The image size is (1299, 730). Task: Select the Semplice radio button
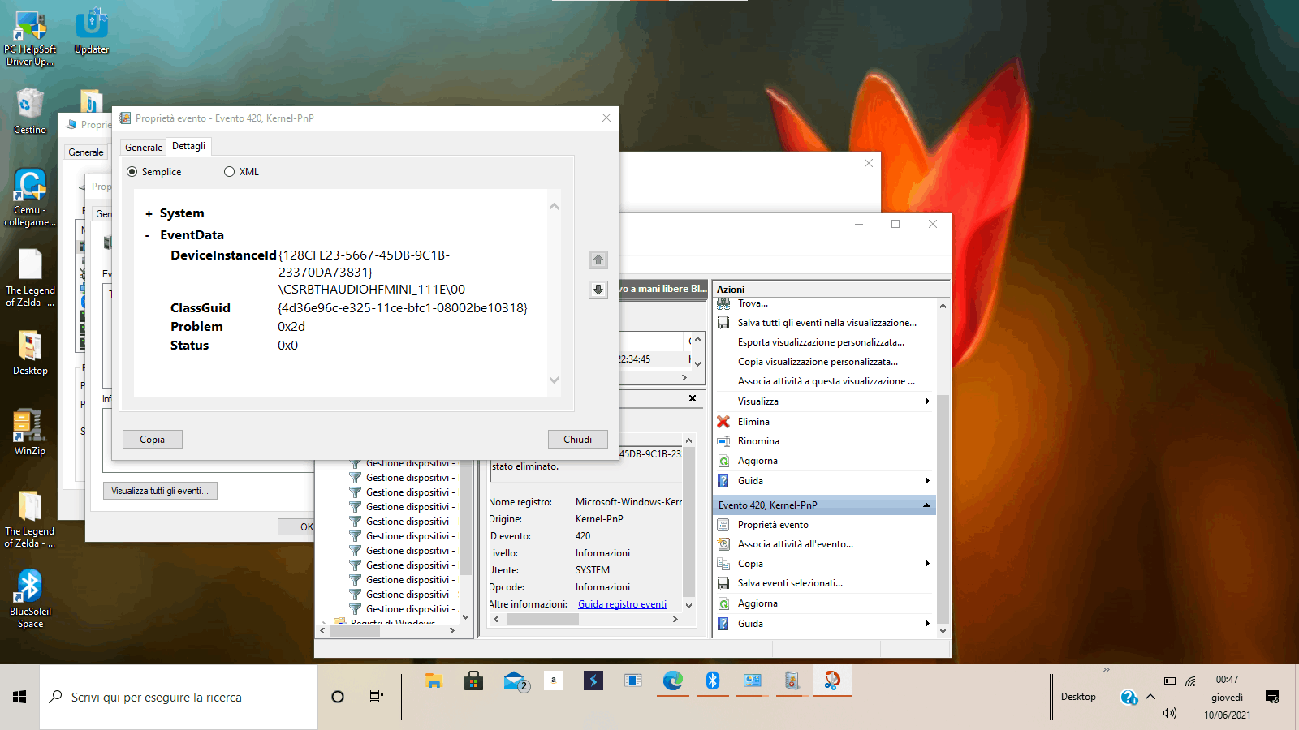pos(132,172)
